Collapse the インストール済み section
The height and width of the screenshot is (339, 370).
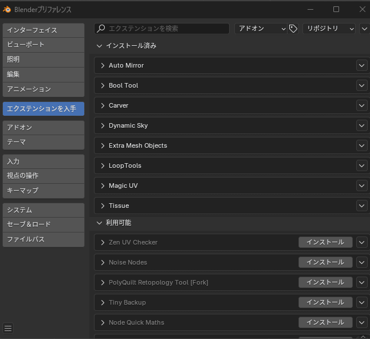99,46
